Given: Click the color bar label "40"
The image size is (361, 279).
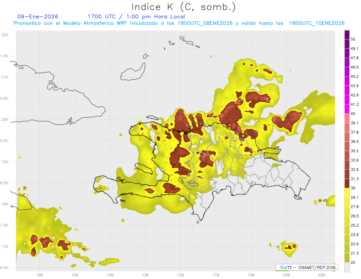Looking at the screenshot, I should pos(353,113).
